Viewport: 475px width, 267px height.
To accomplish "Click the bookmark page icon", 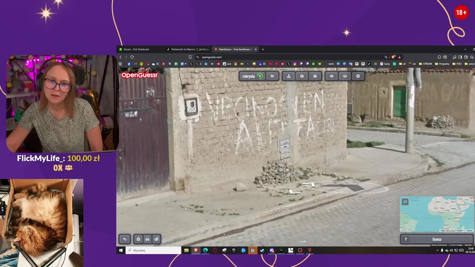I will tap(190, 57).
